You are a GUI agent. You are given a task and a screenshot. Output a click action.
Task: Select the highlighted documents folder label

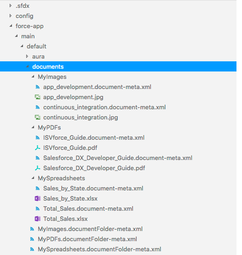[x=48, y=67]
